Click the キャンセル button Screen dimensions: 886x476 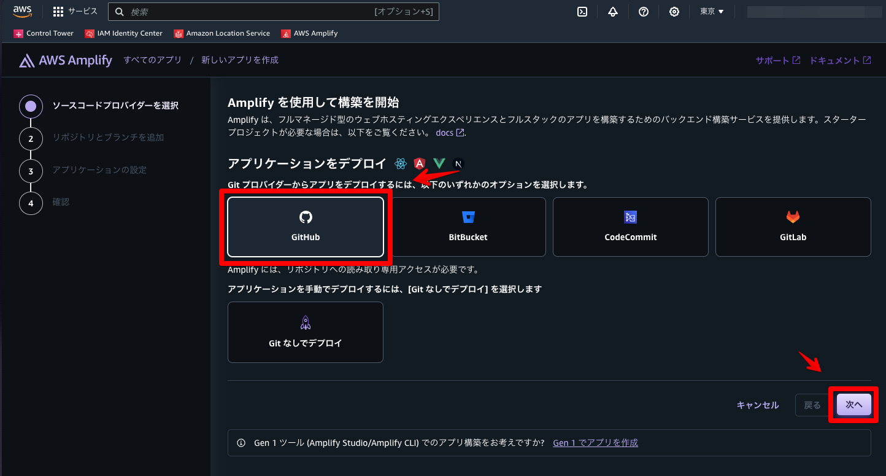click(x=758, y=405)
